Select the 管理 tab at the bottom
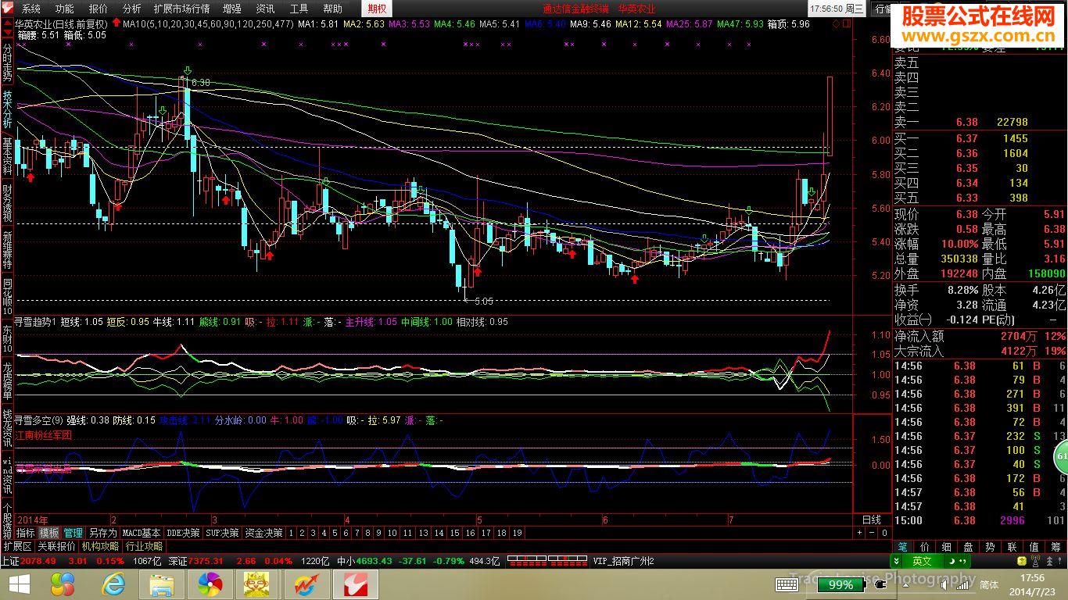 73,533
